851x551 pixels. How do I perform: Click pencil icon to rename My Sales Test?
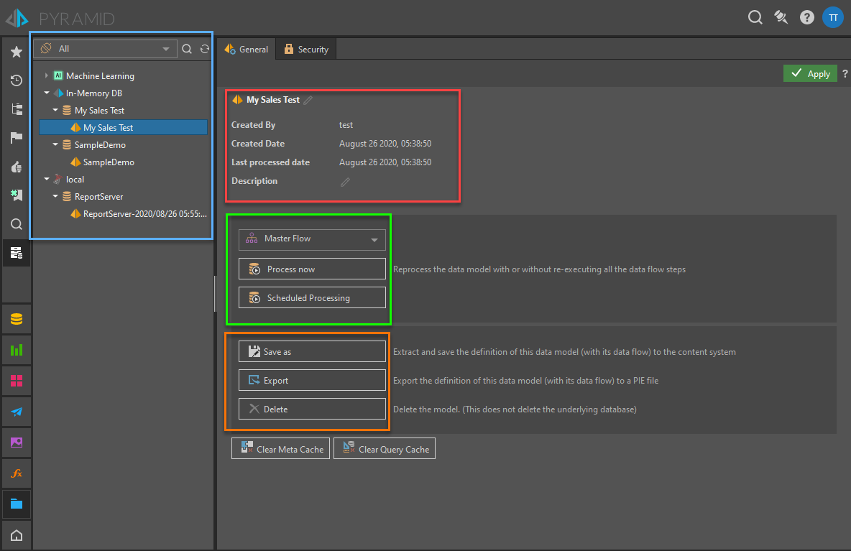point(308,101)
